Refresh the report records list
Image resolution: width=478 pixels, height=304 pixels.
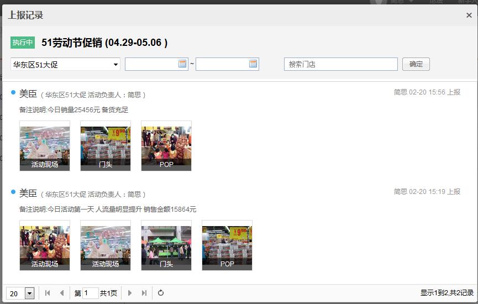pyautogui.click(x=161, y=293)
